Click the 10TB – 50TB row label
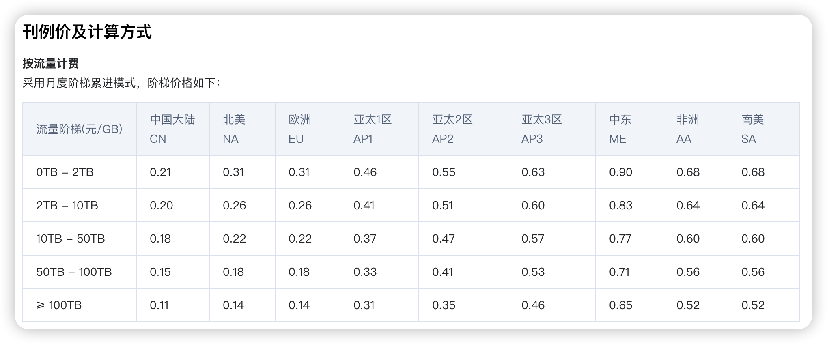Image resolution: width=827 pixels, height=344 pixels. [x=71, y=239]
